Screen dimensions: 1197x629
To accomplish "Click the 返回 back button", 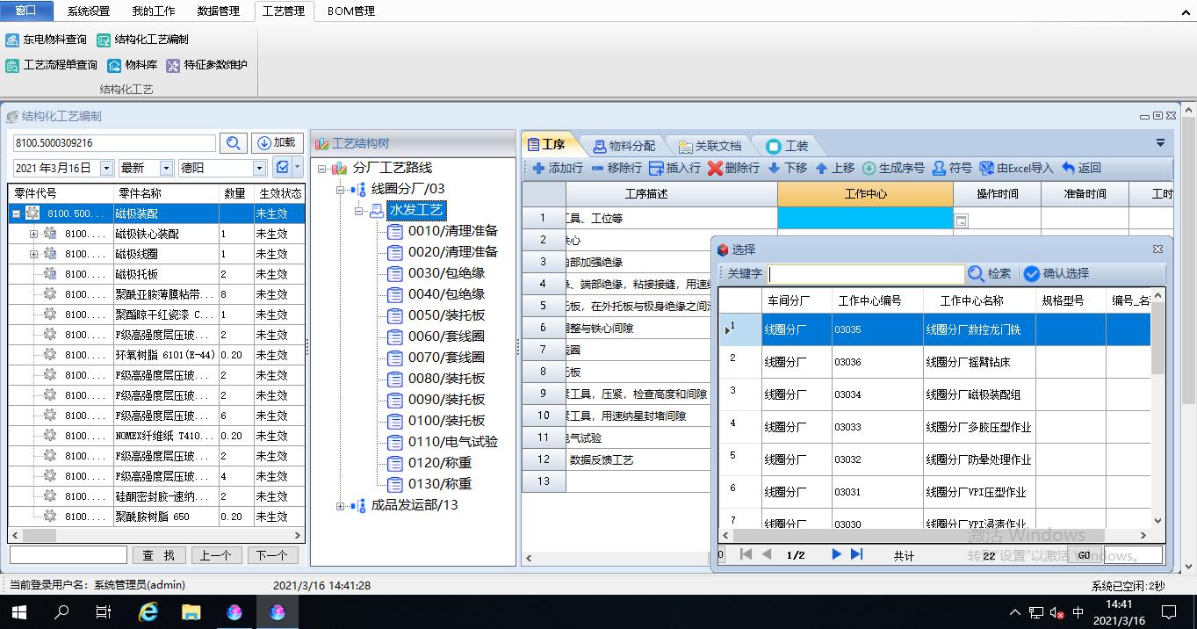I will (x=1081, y=168).
